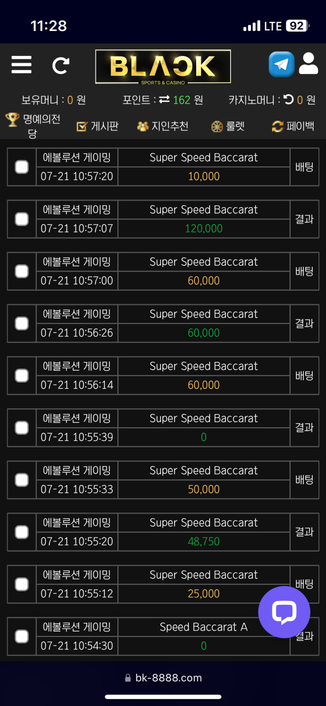The image size is (326, 706).
Task: Tap the BLACK Sports & Casino logo
Action: [x=163, y=66]
